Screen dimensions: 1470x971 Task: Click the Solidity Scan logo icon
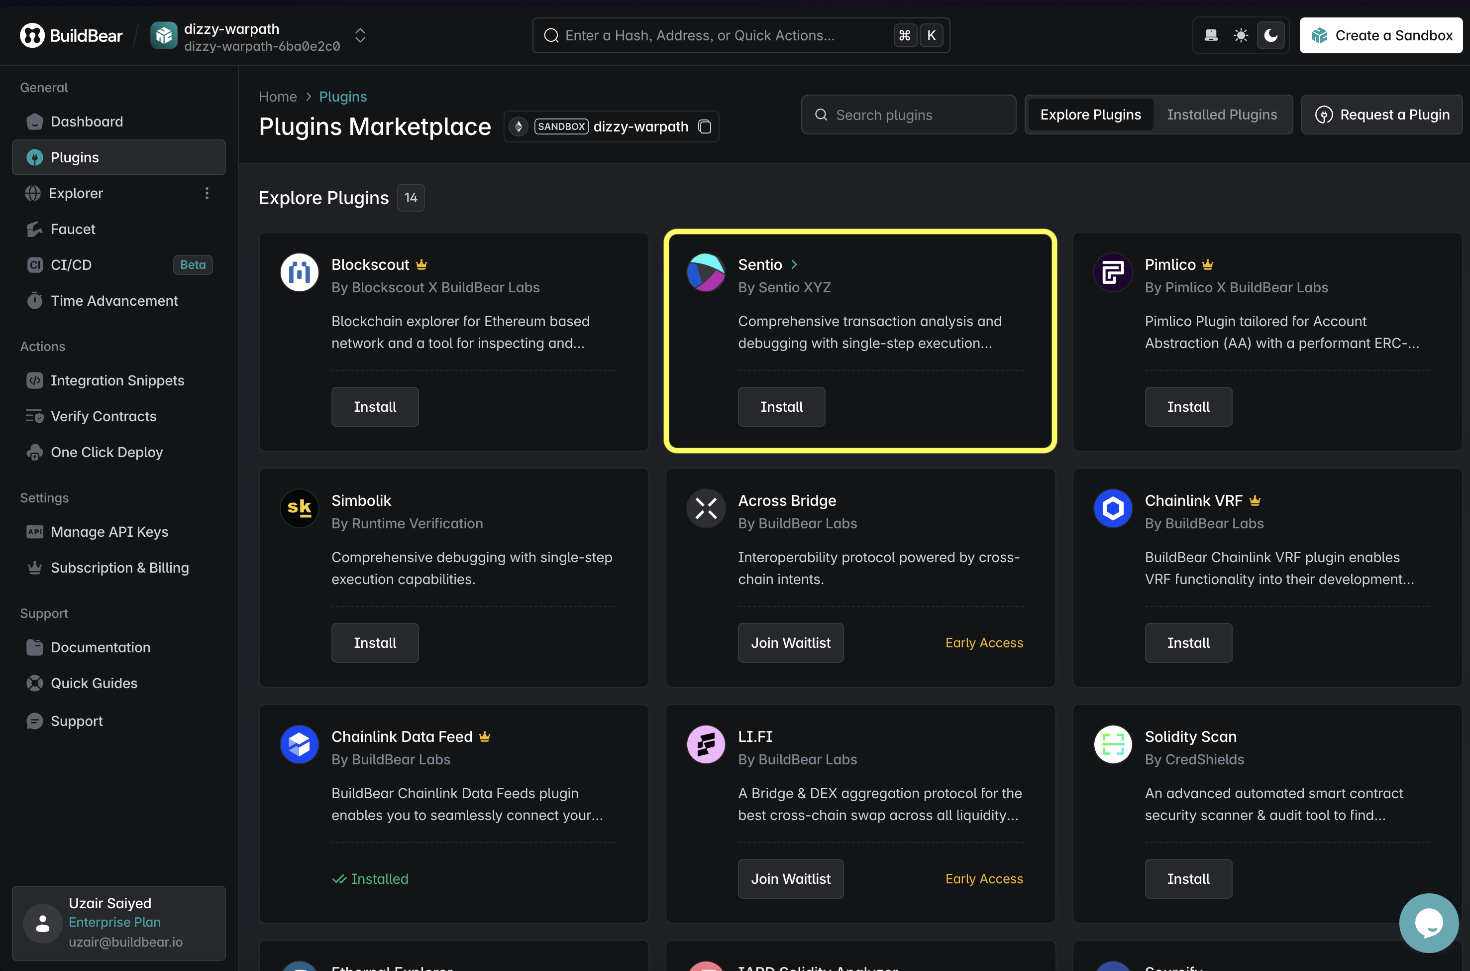[x=1112, y=744]
